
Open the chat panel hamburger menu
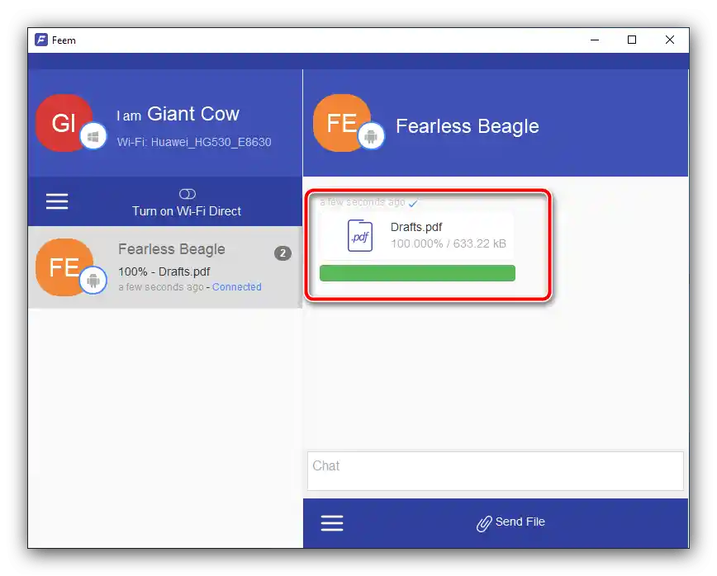[x=332, y=523]
